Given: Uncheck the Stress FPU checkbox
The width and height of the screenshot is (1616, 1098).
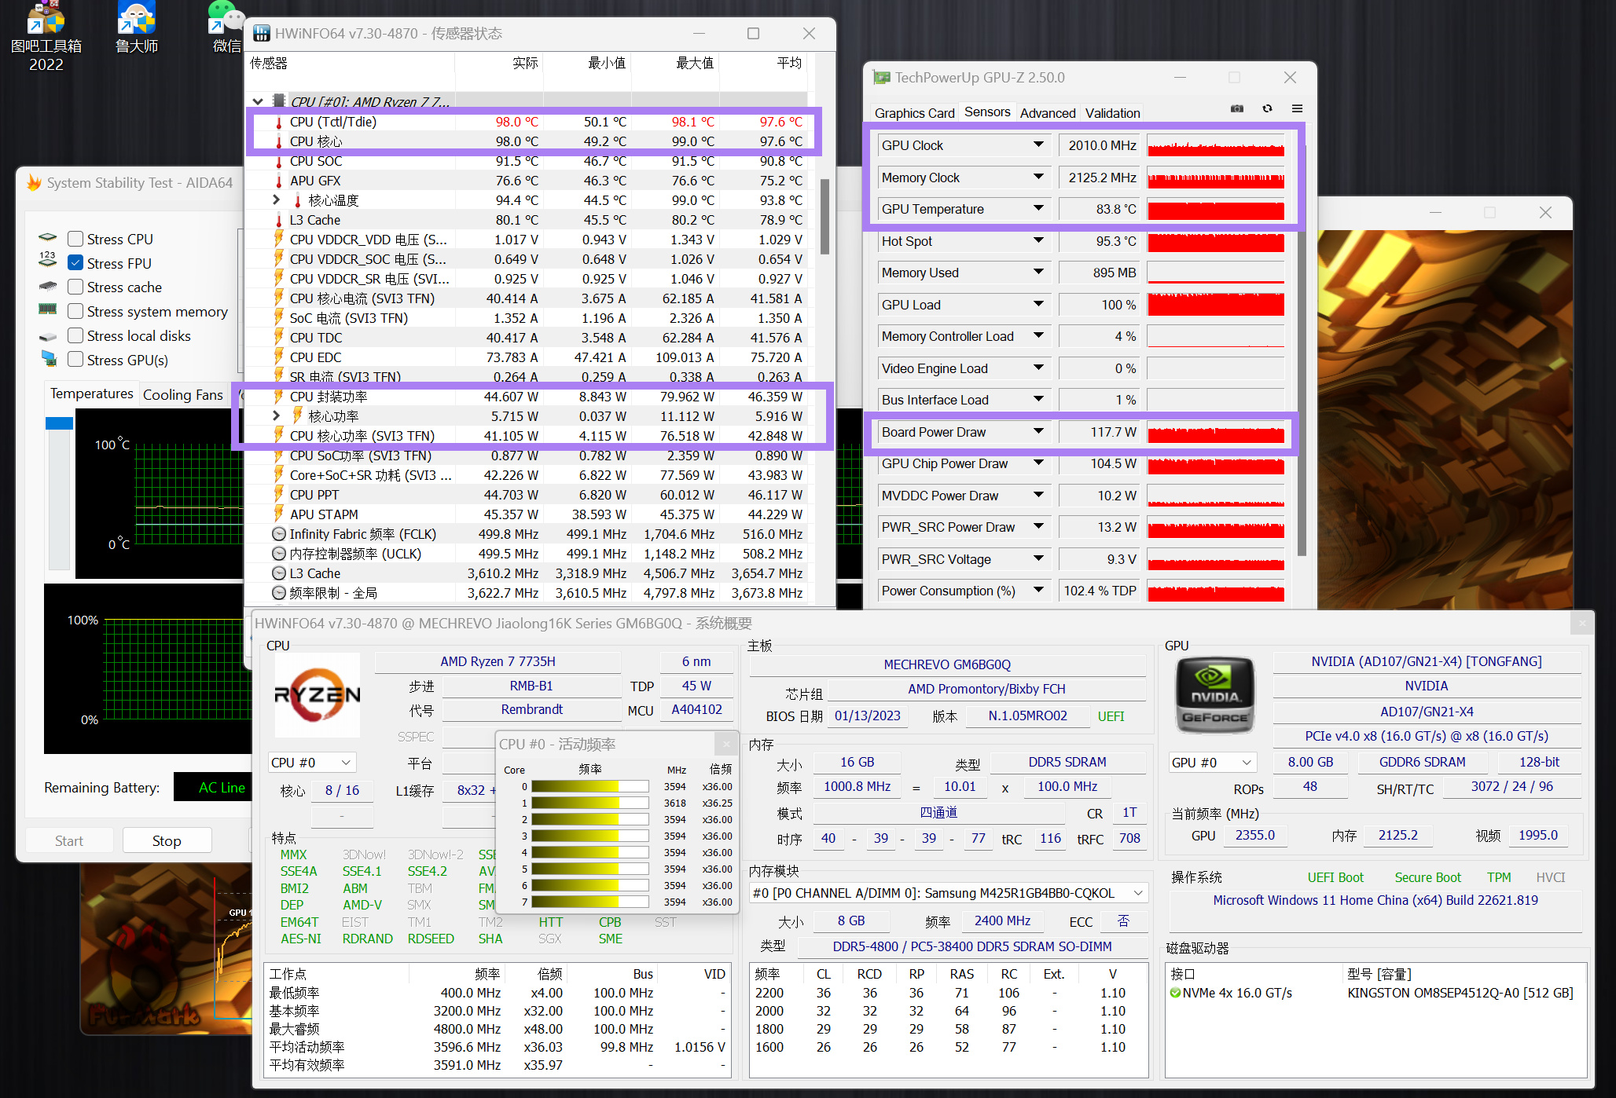Looking at the screenshot, I should point(75,263).
